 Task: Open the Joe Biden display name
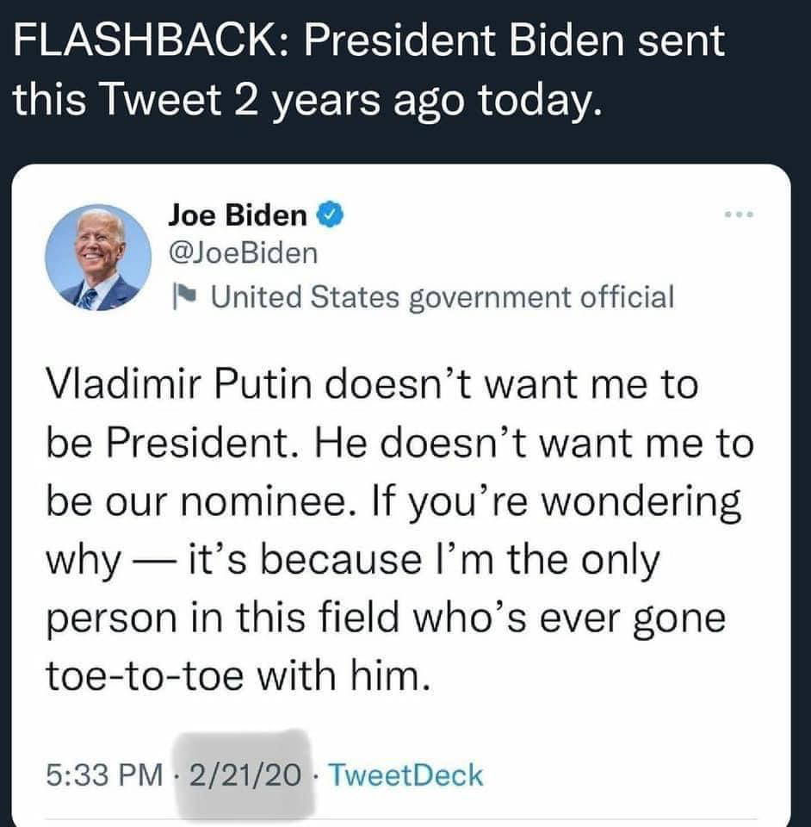237,215
